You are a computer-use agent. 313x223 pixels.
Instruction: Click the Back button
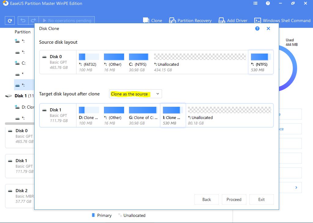[207, 199]
